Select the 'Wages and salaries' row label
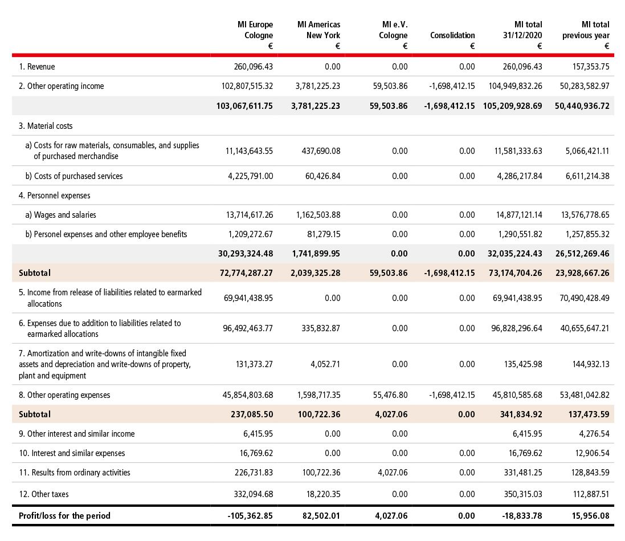Viewport: 625px width, 541px height. [x=61, y=215]
